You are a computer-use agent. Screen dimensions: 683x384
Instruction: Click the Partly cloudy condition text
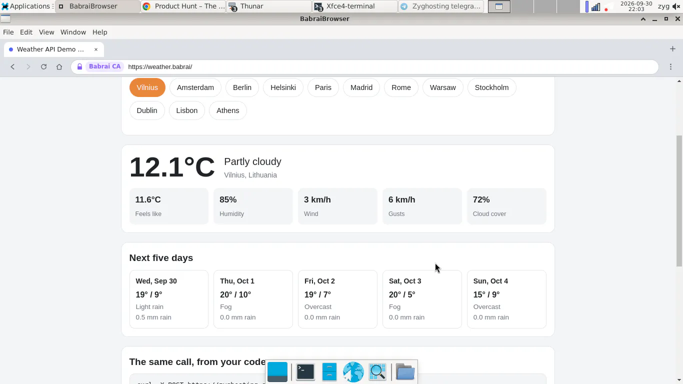(x=252, y=161)
